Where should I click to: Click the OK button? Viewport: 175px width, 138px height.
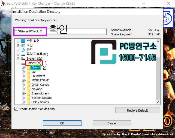(x=62, y=123)
